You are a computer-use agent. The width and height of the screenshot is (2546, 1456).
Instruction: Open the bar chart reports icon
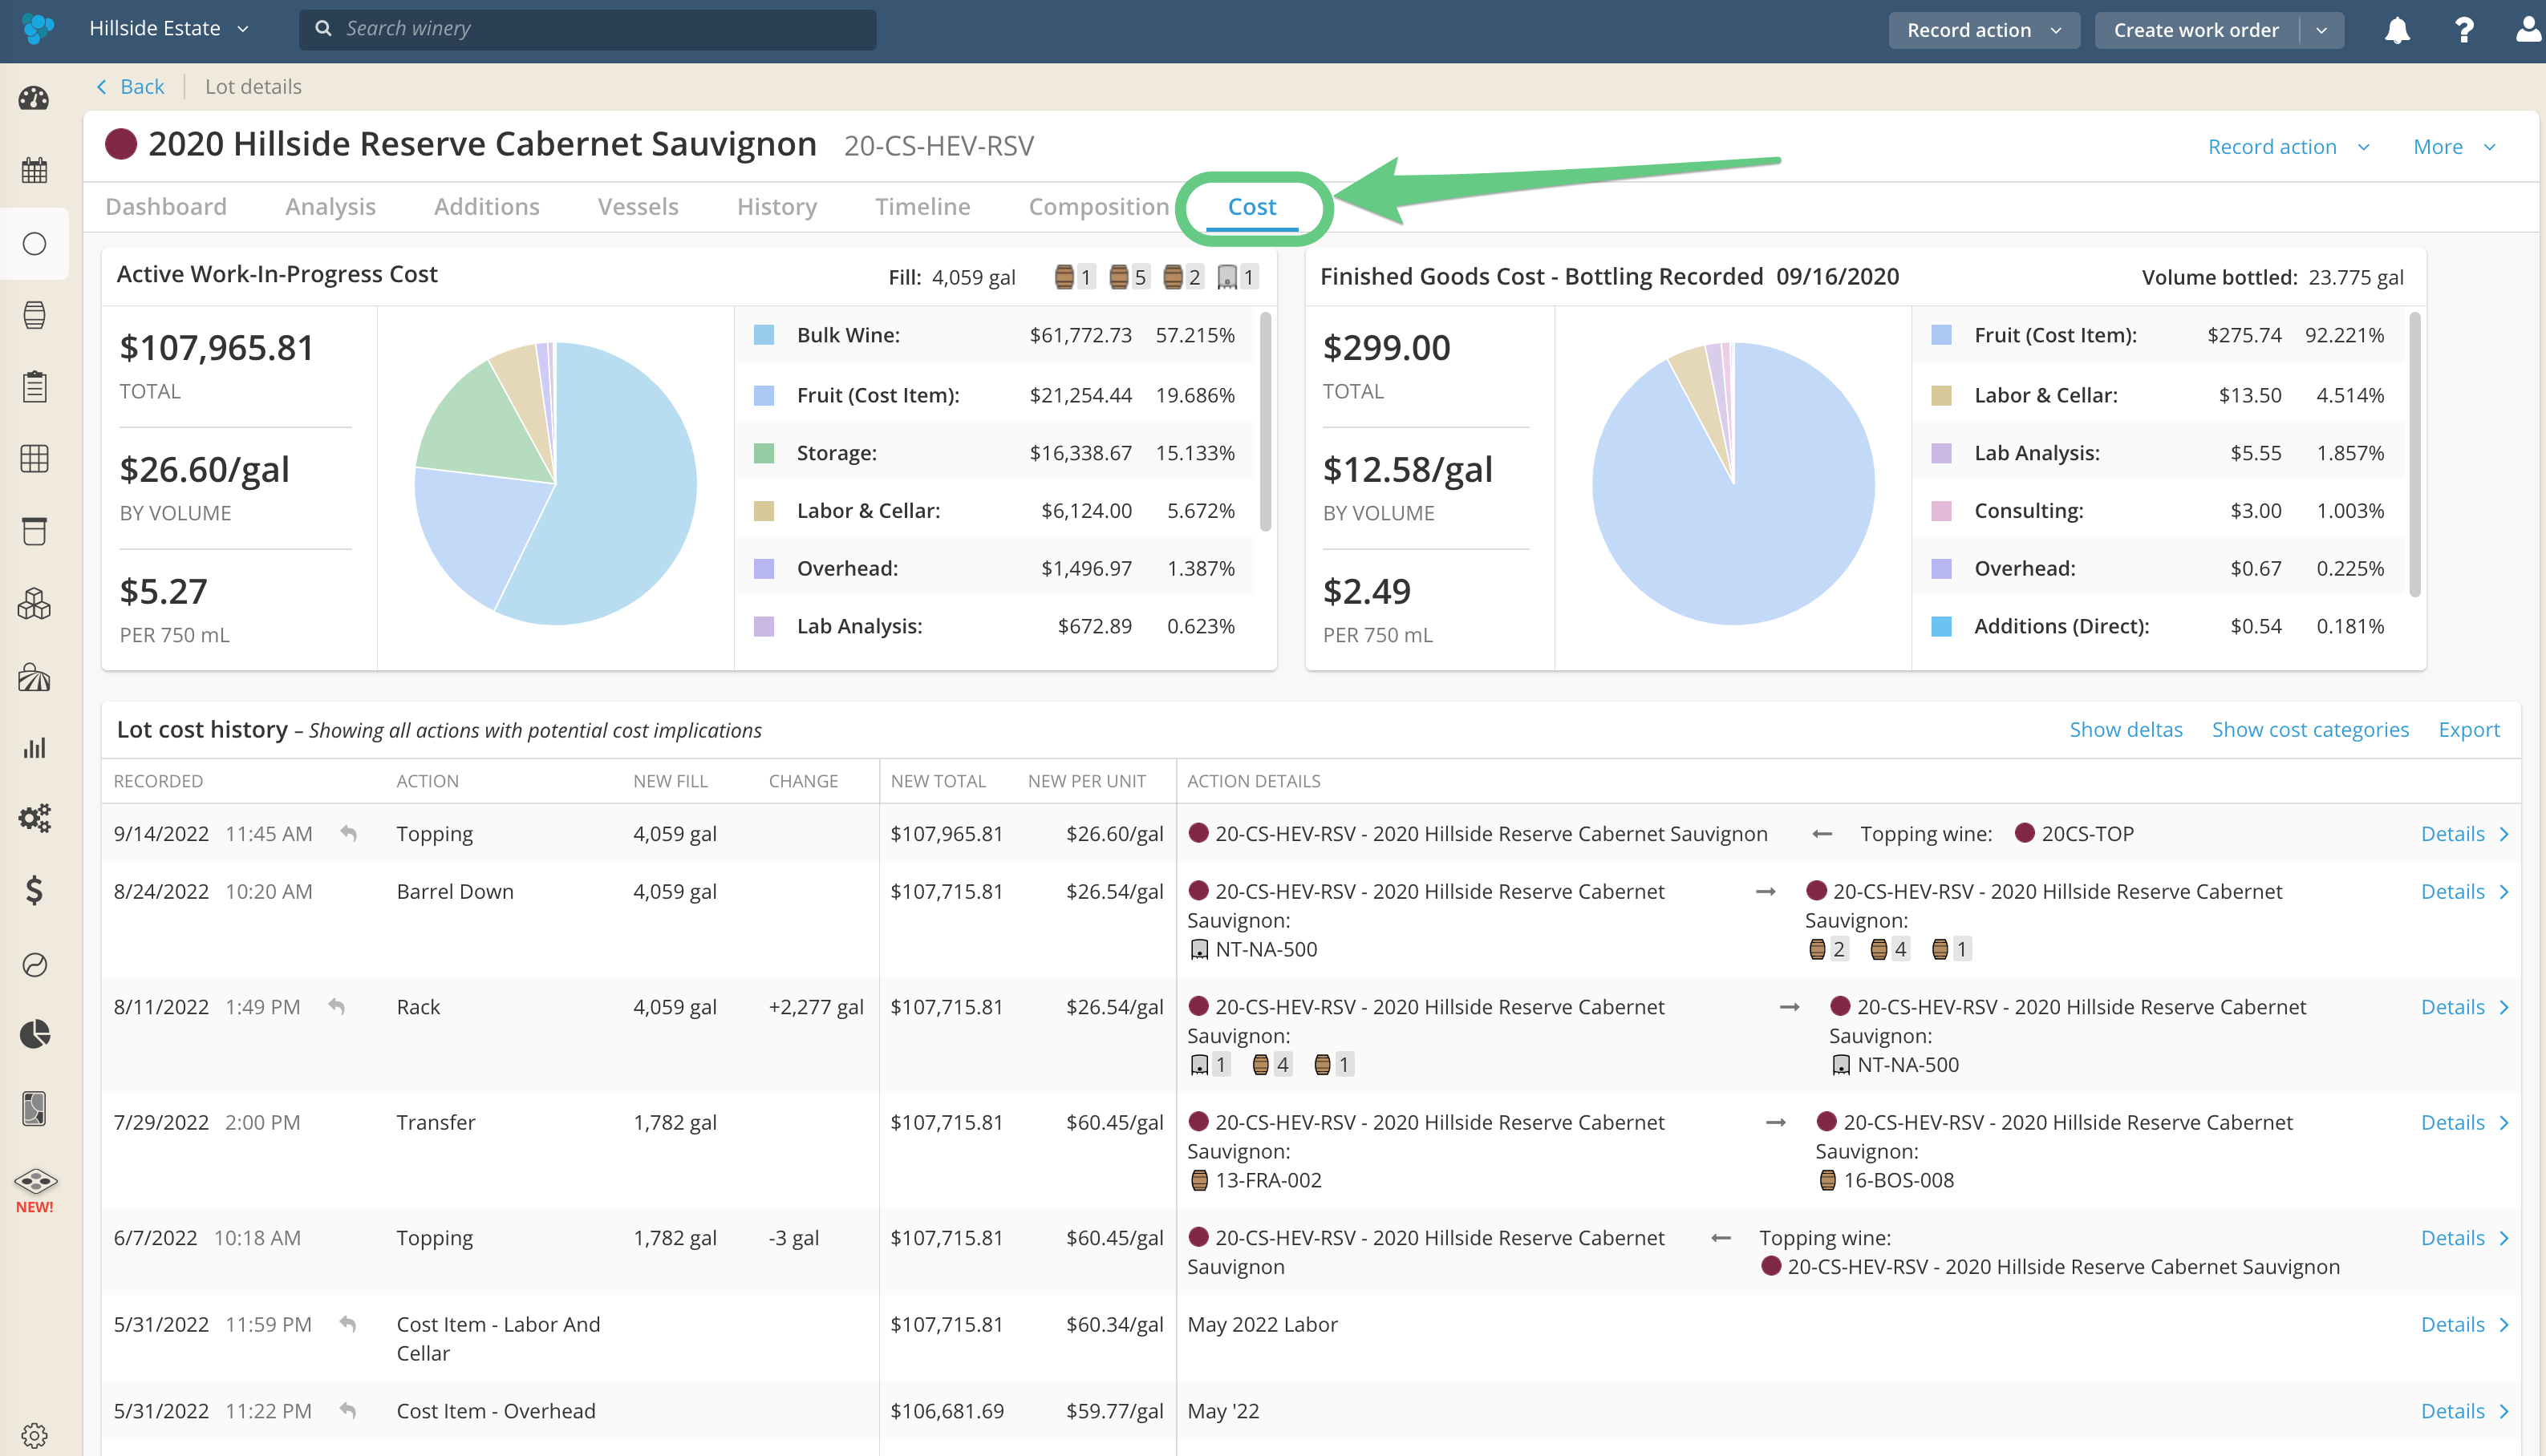click(x=34, y=748)
